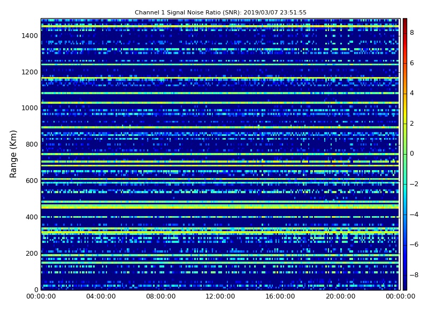The width and height of the screenshot is (428, 321).
Task: Click the dark blue bottom of the colorbar
Action: (405, 282)
